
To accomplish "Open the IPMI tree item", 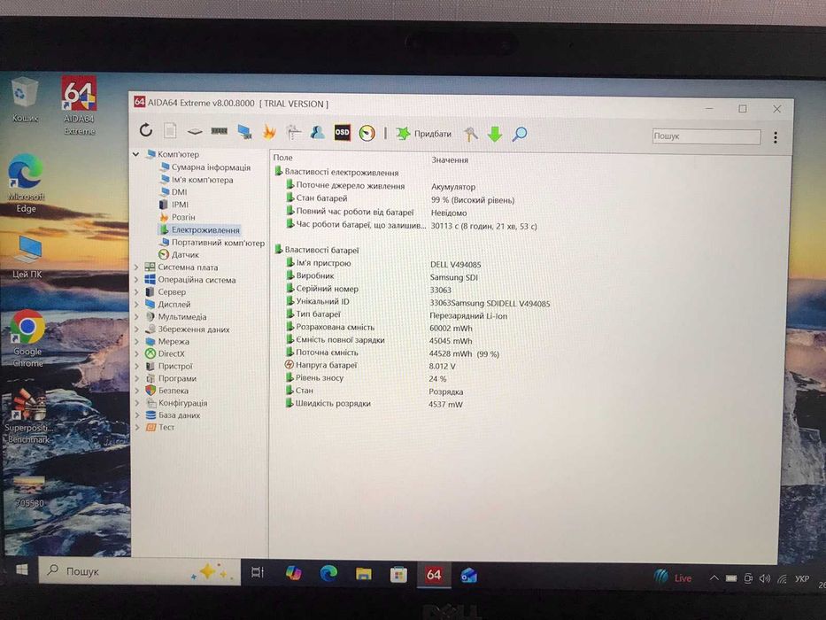I will click(x=180, y=205).
